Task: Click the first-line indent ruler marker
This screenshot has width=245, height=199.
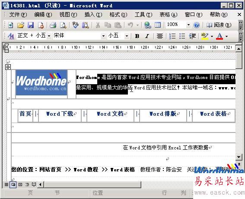Action: tap(6, 45)
